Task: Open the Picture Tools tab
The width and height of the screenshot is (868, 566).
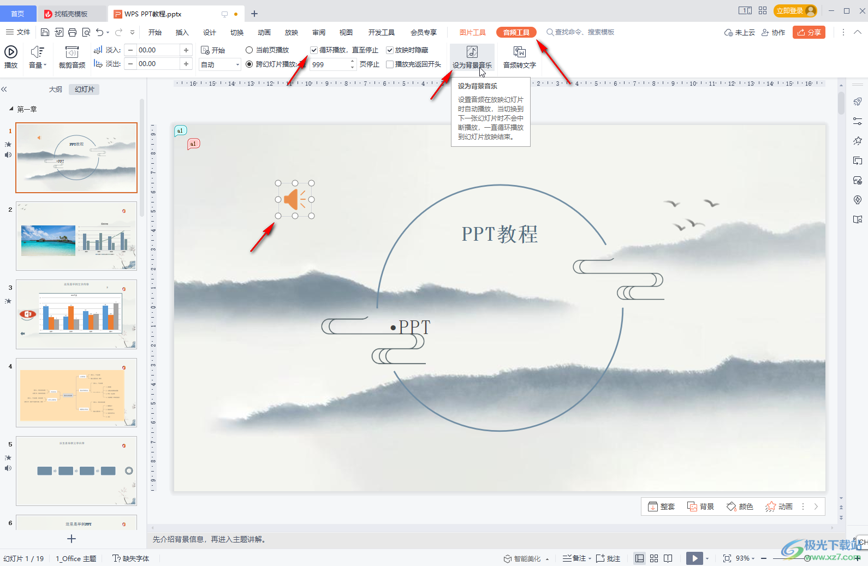Action: coord(472,33)
